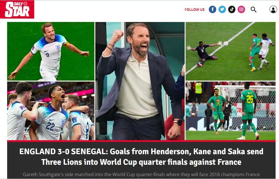
Task: Click the FOLLOW US label
Action: [195, 10]
